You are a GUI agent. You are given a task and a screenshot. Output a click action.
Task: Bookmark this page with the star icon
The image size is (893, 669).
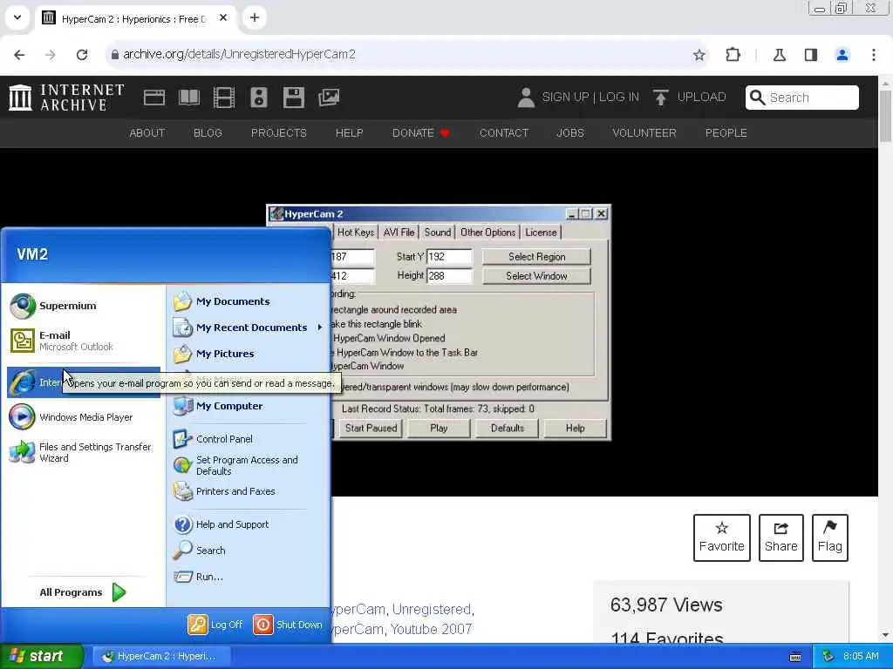click(699, 55)
